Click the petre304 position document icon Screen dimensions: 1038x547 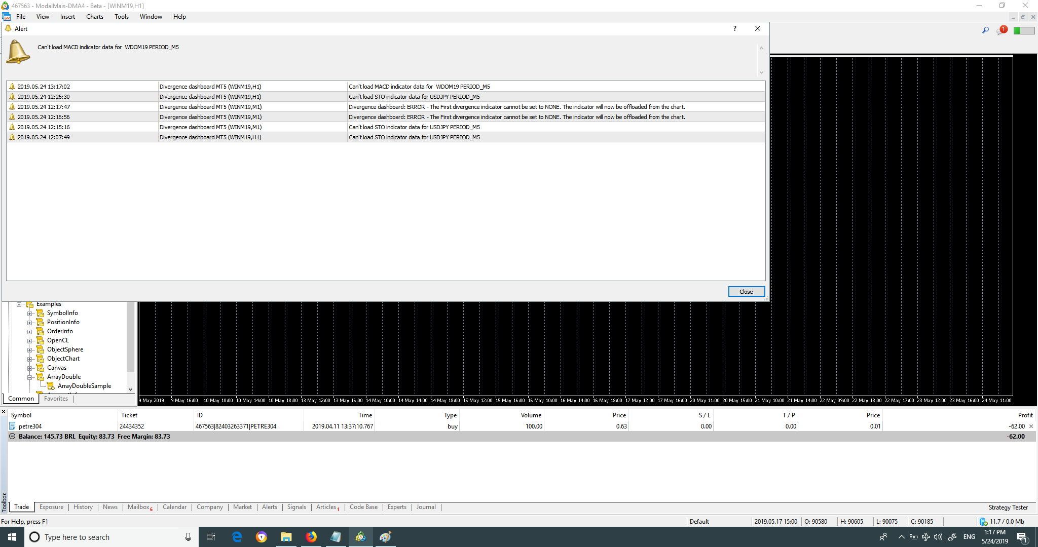pos(12,426)
